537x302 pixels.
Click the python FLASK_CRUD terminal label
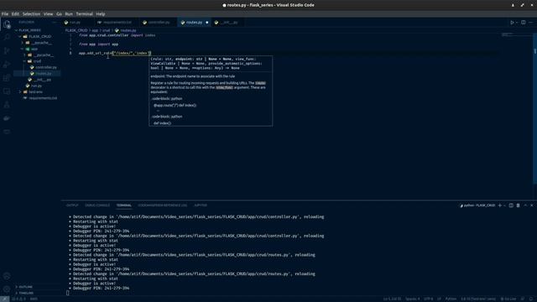pos(477,206)
